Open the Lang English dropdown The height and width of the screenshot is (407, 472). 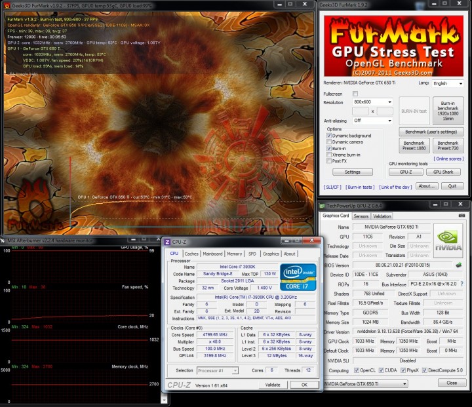tap(448, 83)
